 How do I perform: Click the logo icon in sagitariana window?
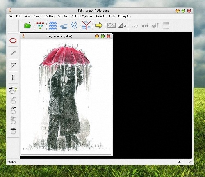tap(24, 36)
